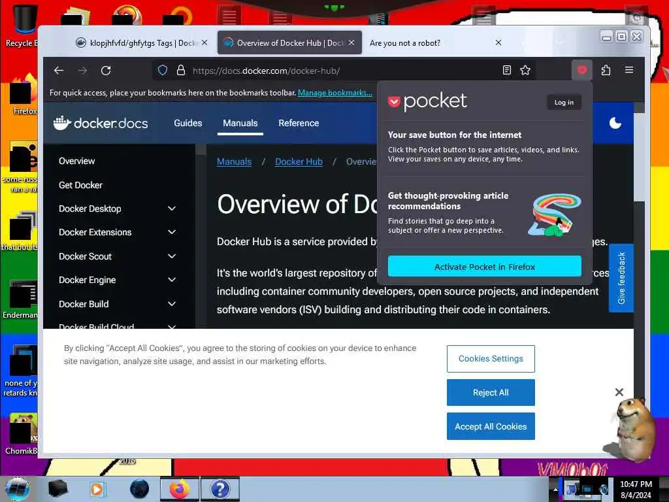Open the Guides nav item
This screenshot has width=669, height=502.
(x=188, y=123)
